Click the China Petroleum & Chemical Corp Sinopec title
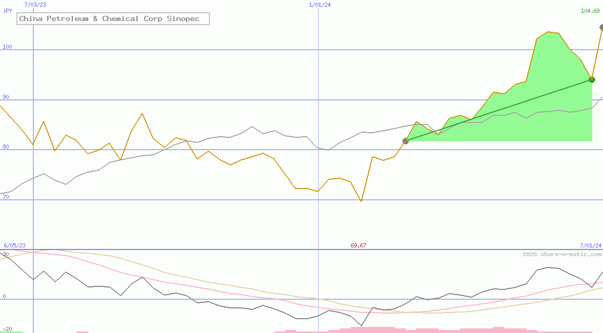Viewport: 603px width, 333px height. tap(113, 19)
